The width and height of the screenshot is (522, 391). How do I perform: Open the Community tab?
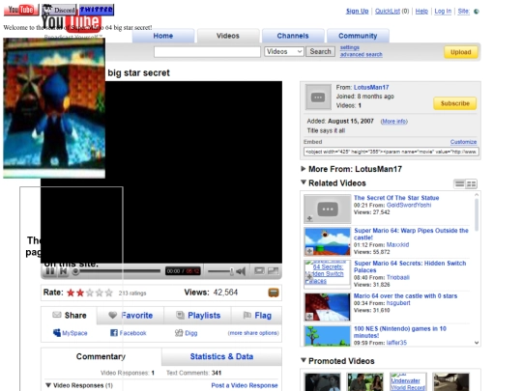[x=358, y=36]
